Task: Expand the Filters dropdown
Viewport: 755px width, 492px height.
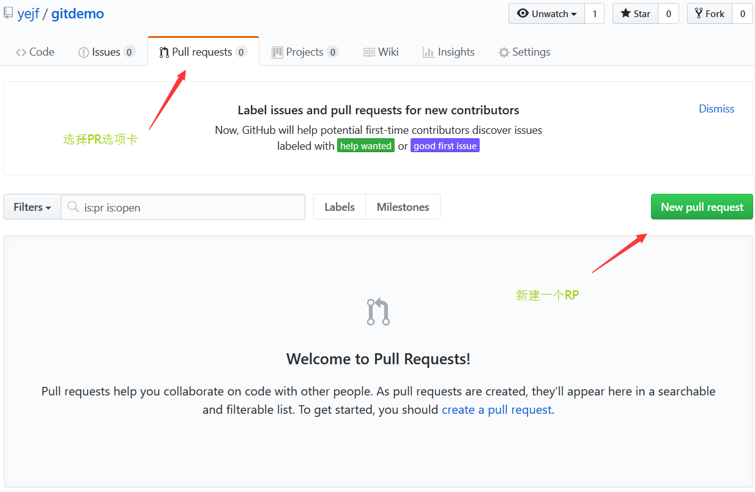Action: coord(32,207)
